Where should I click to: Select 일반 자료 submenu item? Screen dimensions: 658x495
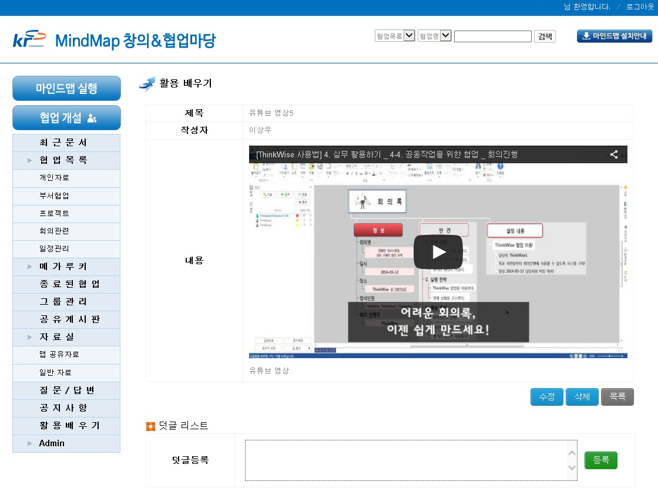66,372
